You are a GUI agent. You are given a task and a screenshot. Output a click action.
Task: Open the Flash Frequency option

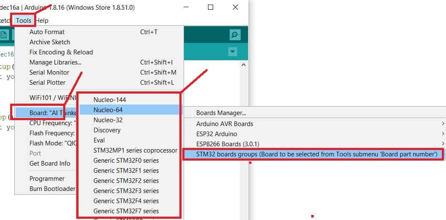click(x=47, y=133)
